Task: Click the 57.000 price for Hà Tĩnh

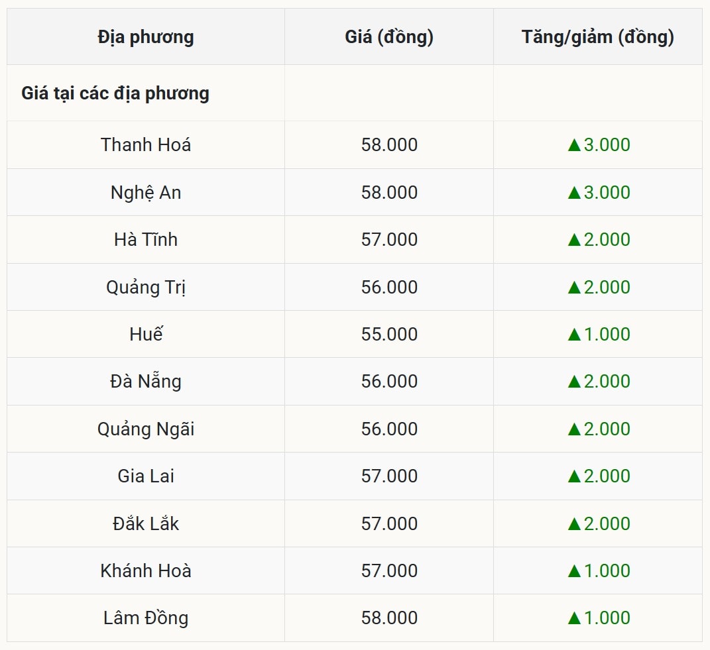Action: [x=389, y=240]
